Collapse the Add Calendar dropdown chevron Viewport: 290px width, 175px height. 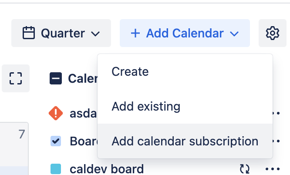point(234,33)
